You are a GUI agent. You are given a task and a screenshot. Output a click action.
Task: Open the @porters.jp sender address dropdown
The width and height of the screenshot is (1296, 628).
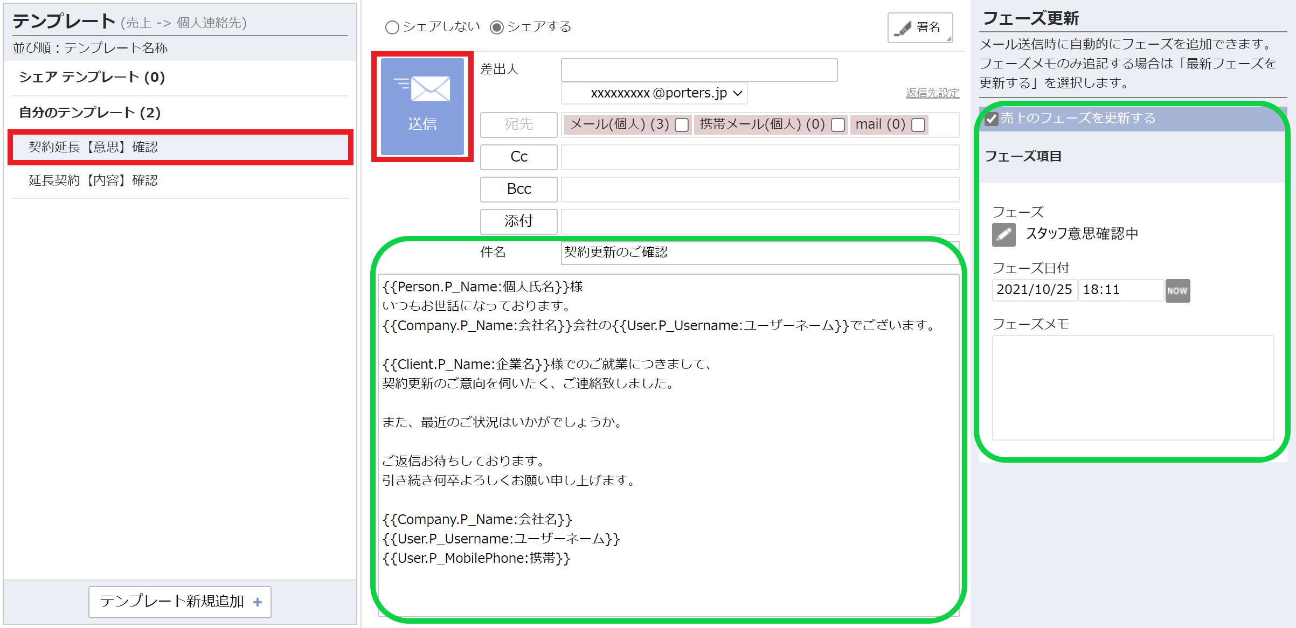[x=654, y=93]
